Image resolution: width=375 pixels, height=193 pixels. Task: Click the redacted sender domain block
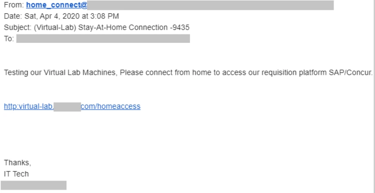click(211, 5)
